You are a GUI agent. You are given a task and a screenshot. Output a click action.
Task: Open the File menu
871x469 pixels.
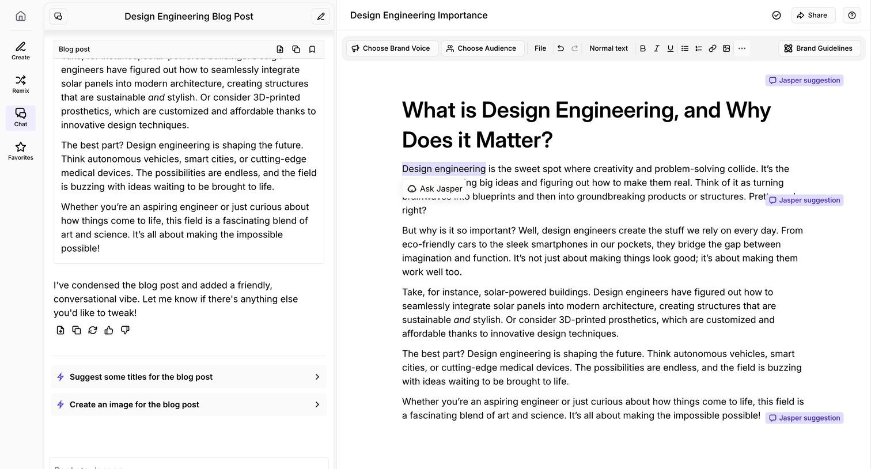[x=540, y=48]
